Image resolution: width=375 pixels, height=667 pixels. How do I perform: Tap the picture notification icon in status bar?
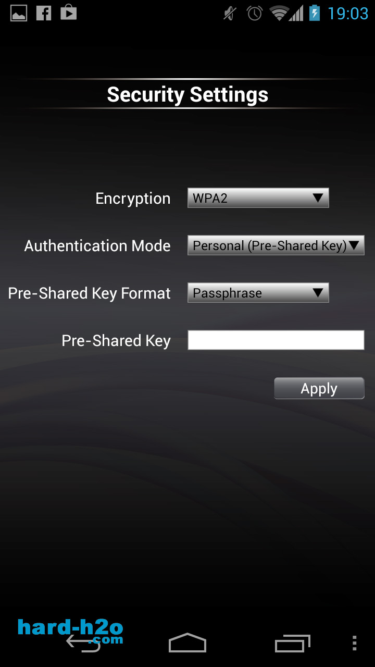19,13
